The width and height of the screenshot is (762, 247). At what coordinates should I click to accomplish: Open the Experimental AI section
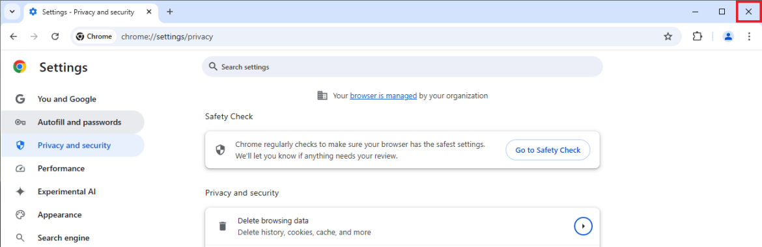[72, 192]
